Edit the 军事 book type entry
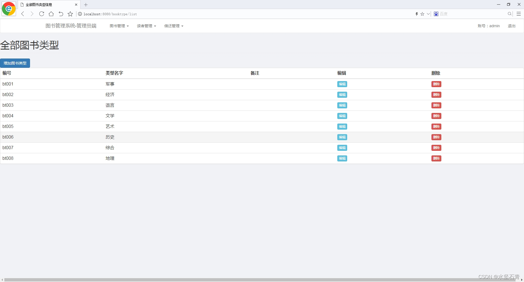The image size is (524, 282). pos(342,84)
